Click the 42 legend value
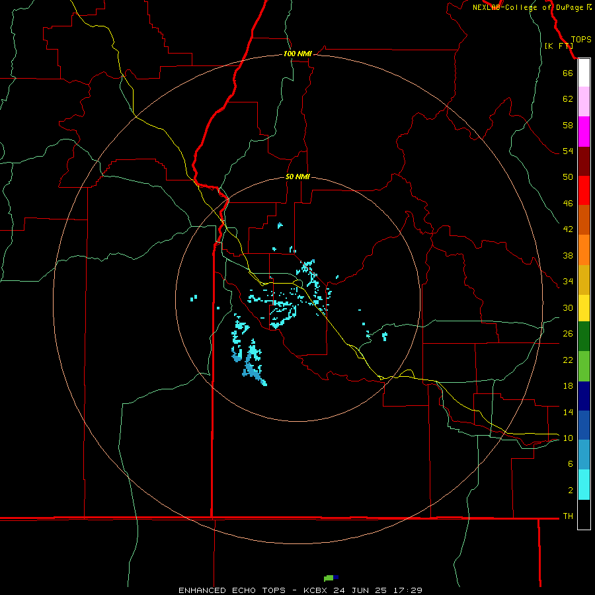595x595 pixels. (x=568, y=229)
